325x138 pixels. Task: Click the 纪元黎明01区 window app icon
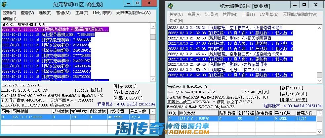click(4, 4)
